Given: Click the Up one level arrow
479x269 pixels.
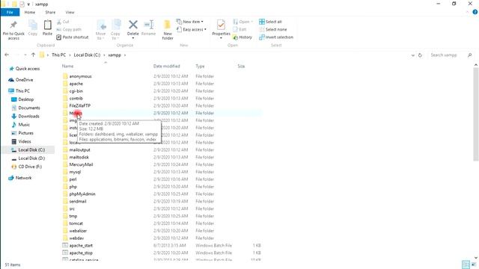Looking at the screenshot, I should (x=33, y=55).
